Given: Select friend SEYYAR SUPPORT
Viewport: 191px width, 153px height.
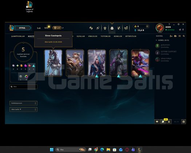Looking at the screenshot, I should 170,53.
